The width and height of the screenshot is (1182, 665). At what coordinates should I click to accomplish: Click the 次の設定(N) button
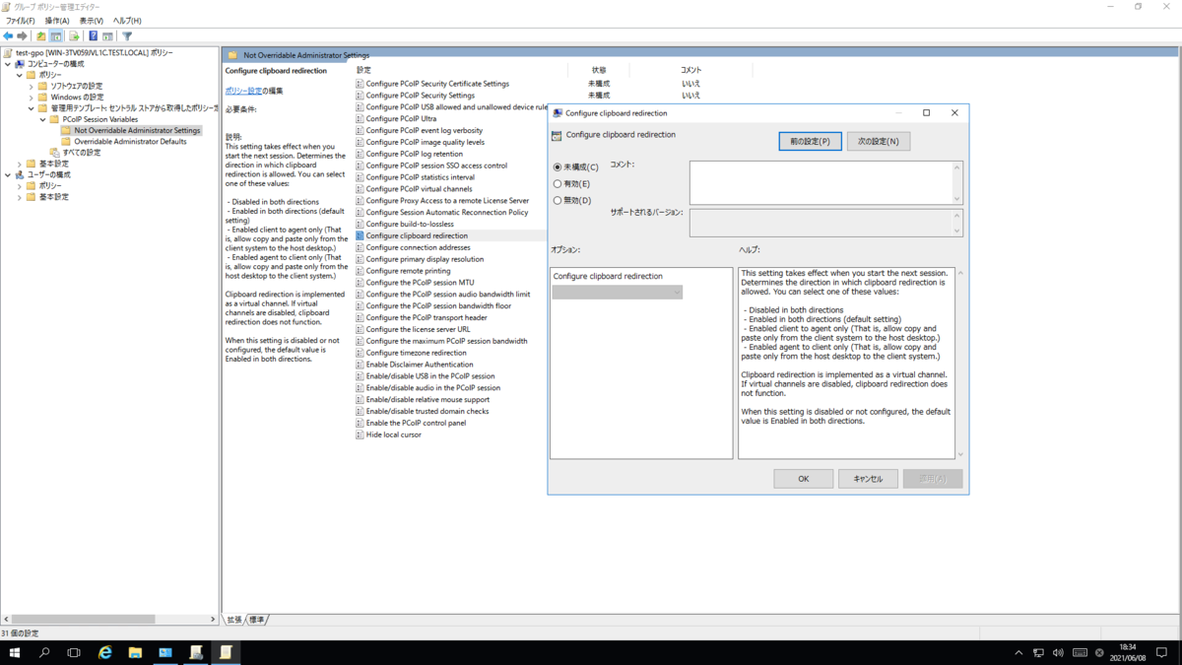pyautogui.click(x=878, y=142)
